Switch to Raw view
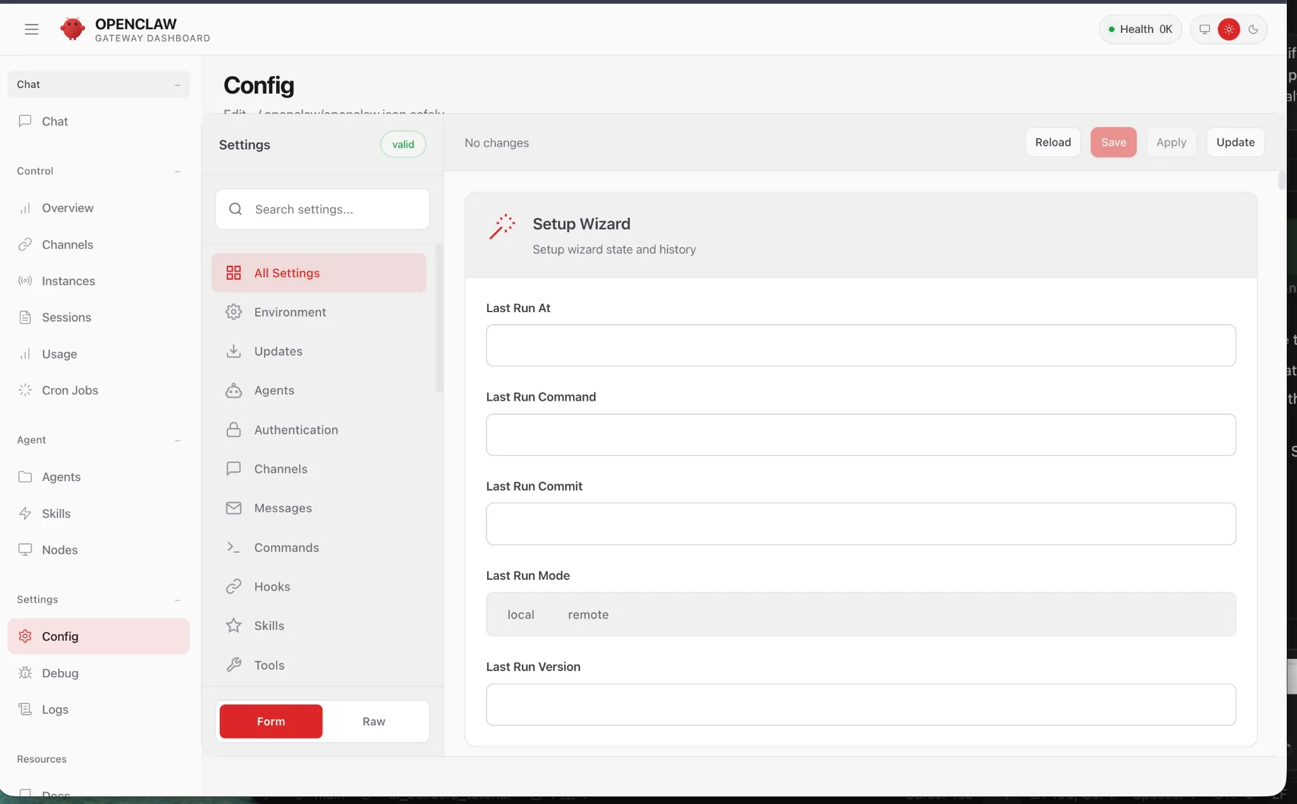 [374, 721]
